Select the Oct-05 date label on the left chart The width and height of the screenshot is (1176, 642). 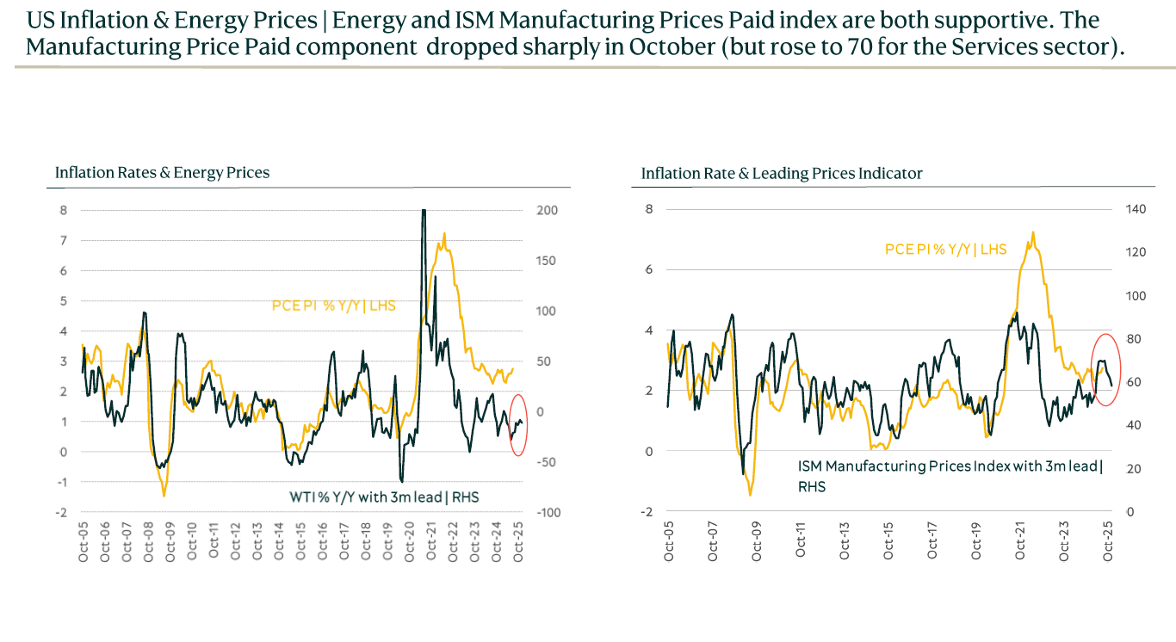click(x=84, y=542)
